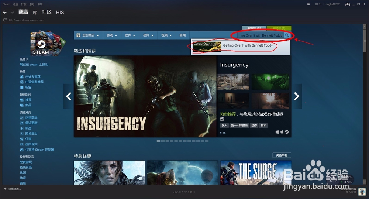Screen dimensions: 369x199
Task: Click the 浏览所有 button
Action: tap(282, 155)
